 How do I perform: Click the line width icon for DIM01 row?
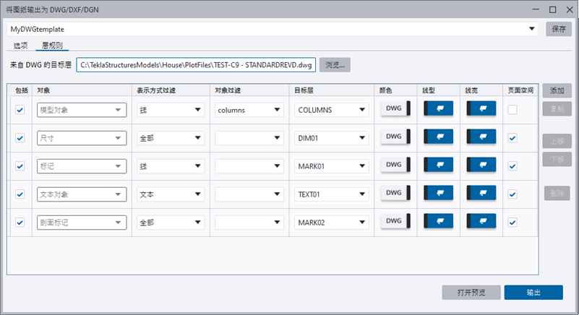pos(481,137)
